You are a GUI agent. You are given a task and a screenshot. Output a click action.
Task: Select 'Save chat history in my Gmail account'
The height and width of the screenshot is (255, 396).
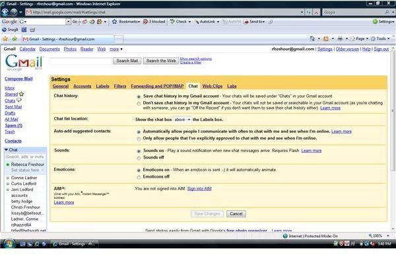point(139,96)
